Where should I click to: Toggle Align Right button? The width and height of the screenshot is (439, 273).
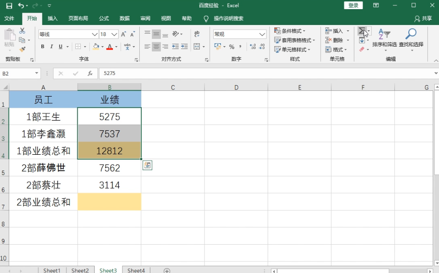(165, 47)
